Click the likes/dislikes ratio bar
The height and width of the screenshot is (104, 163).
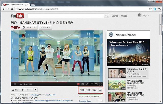(x=91, y=95)
